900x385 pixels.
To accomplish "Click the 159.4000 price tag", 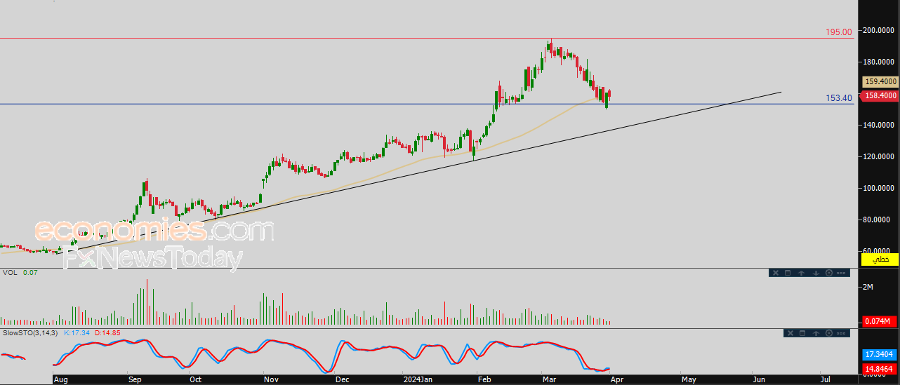I will click(x=880, y=82).
